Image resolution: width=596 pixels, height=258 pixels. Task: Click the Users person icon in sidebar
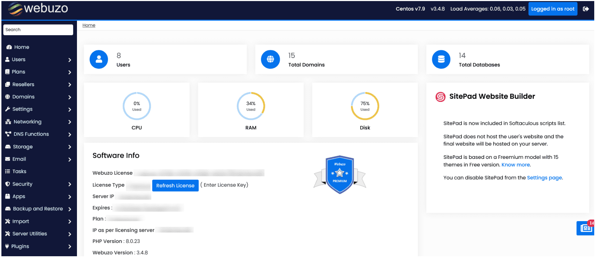pos(7,59)
